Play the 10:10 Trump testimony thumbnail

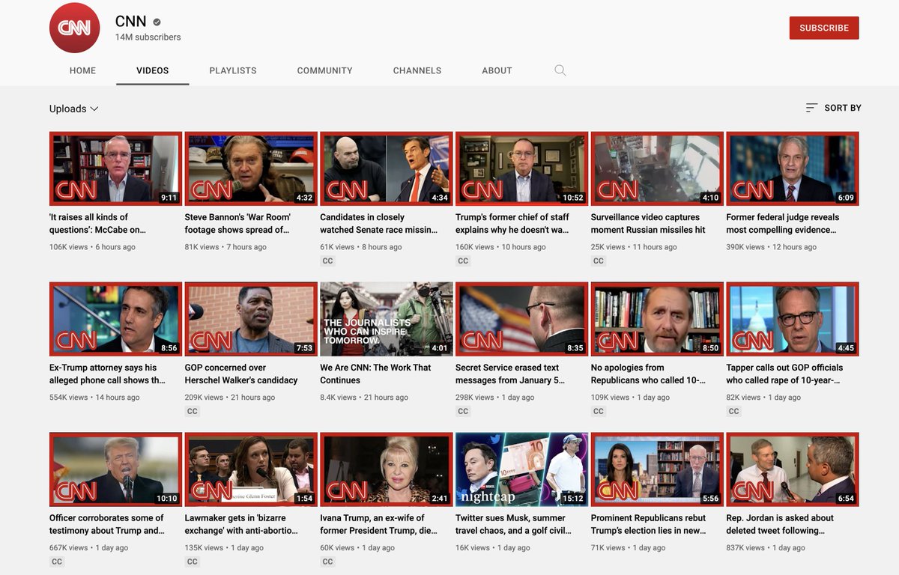(x=115, y=469)
